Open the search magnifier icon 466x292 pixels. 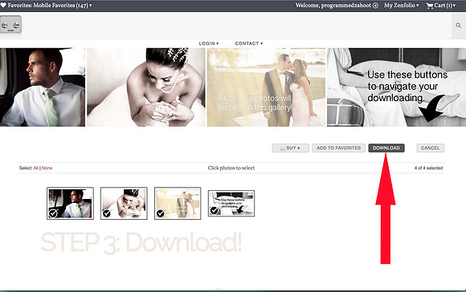[459, 26]
